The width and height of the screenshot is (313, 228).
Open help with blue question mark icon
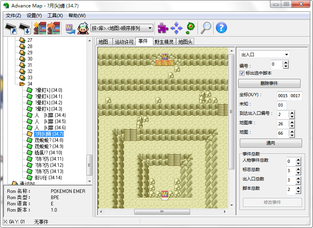pos(221,28)
